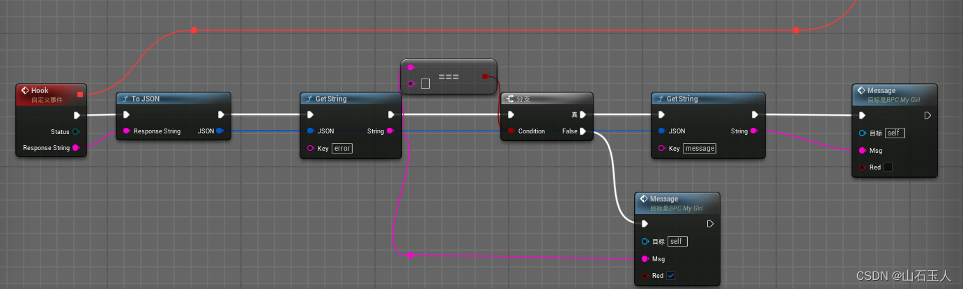
Task: Click execution output of error Get String node
Action: point(391,115)
